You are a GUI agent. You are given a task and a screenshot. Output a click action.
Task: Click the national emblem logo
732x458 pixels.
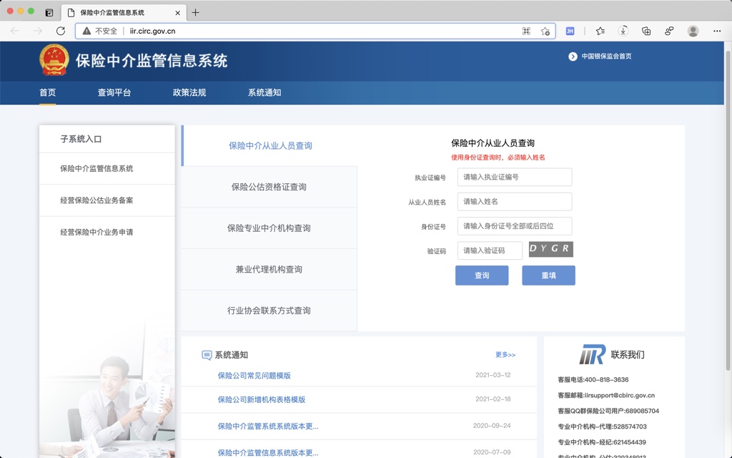(54, 60)
